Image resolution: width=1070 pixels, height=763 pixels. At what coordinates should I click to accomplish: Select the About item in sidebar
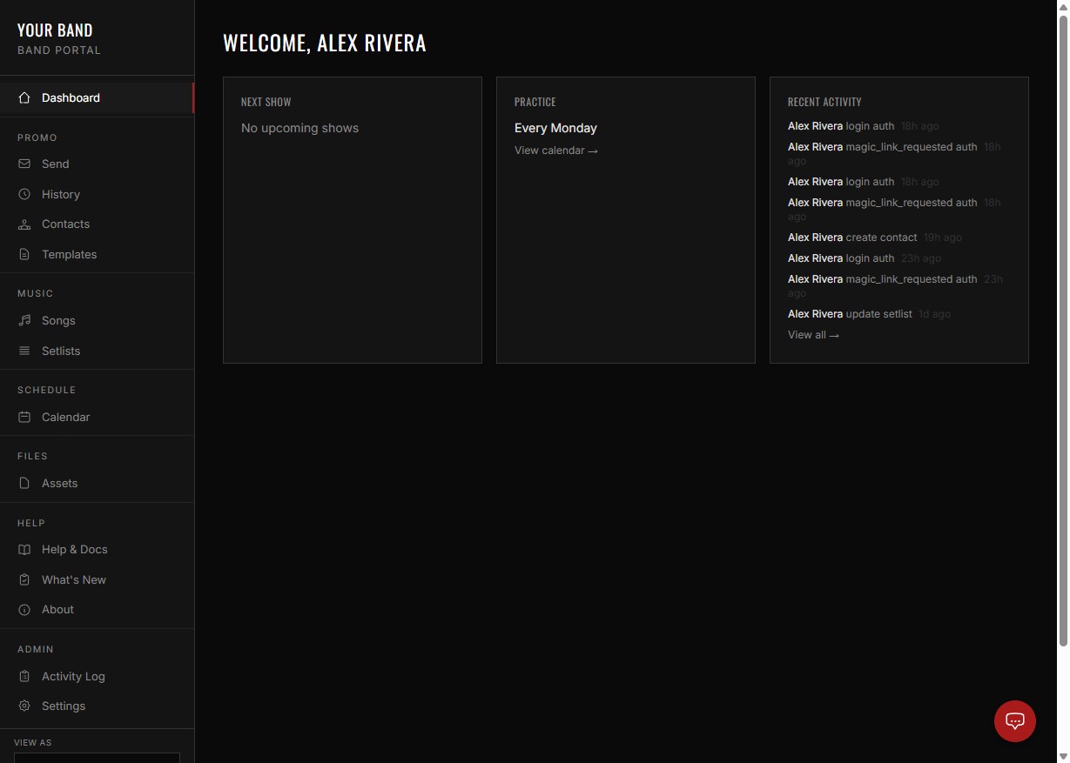coord(57,609)
